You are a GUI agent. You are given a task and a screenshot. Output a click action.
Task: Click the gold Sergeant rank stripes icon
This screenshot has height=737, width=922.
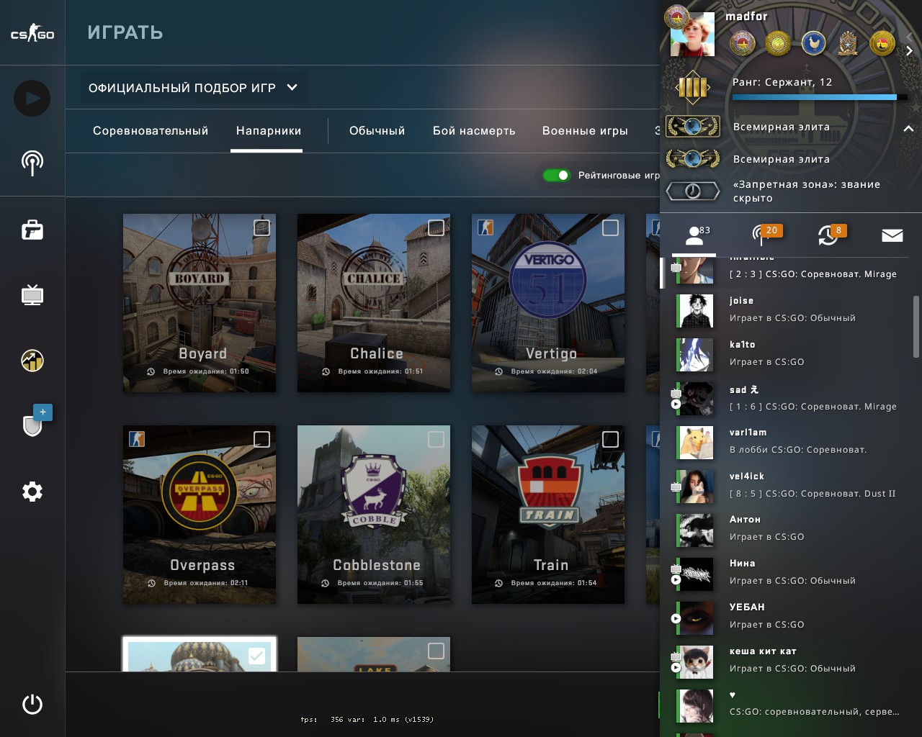click(693, 88)
